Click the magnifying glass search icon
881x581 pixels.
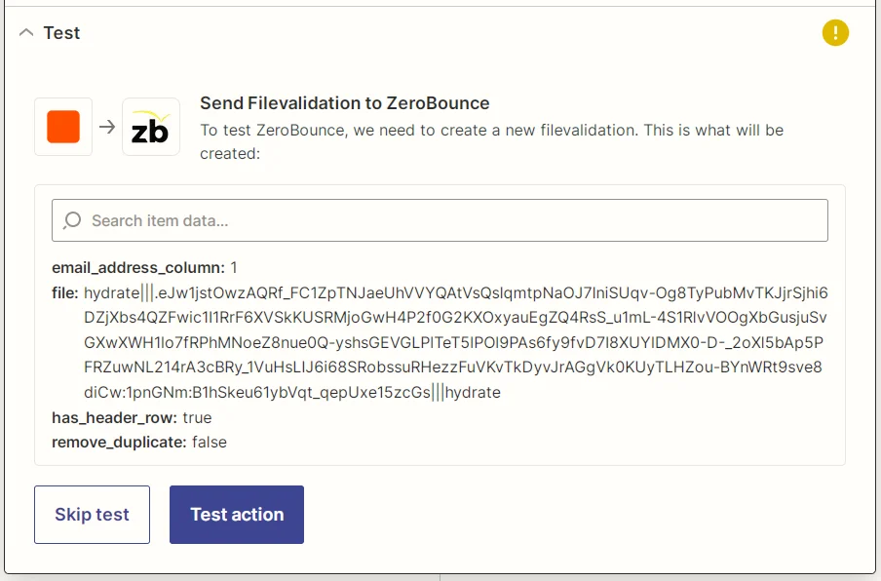[73, 219]
